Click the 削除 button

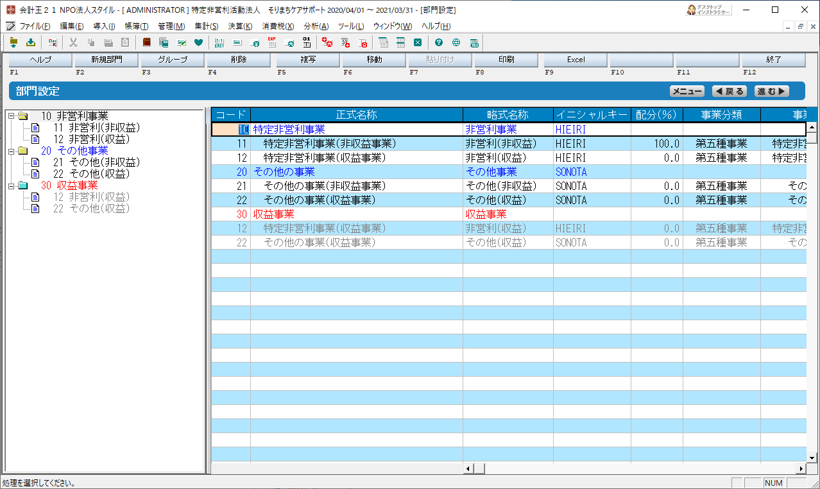point(239,60)
